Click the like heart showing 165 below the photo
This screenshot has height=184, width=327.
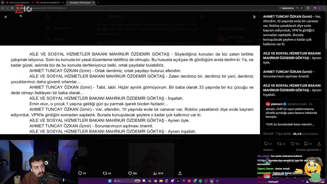tap(130, 173)
